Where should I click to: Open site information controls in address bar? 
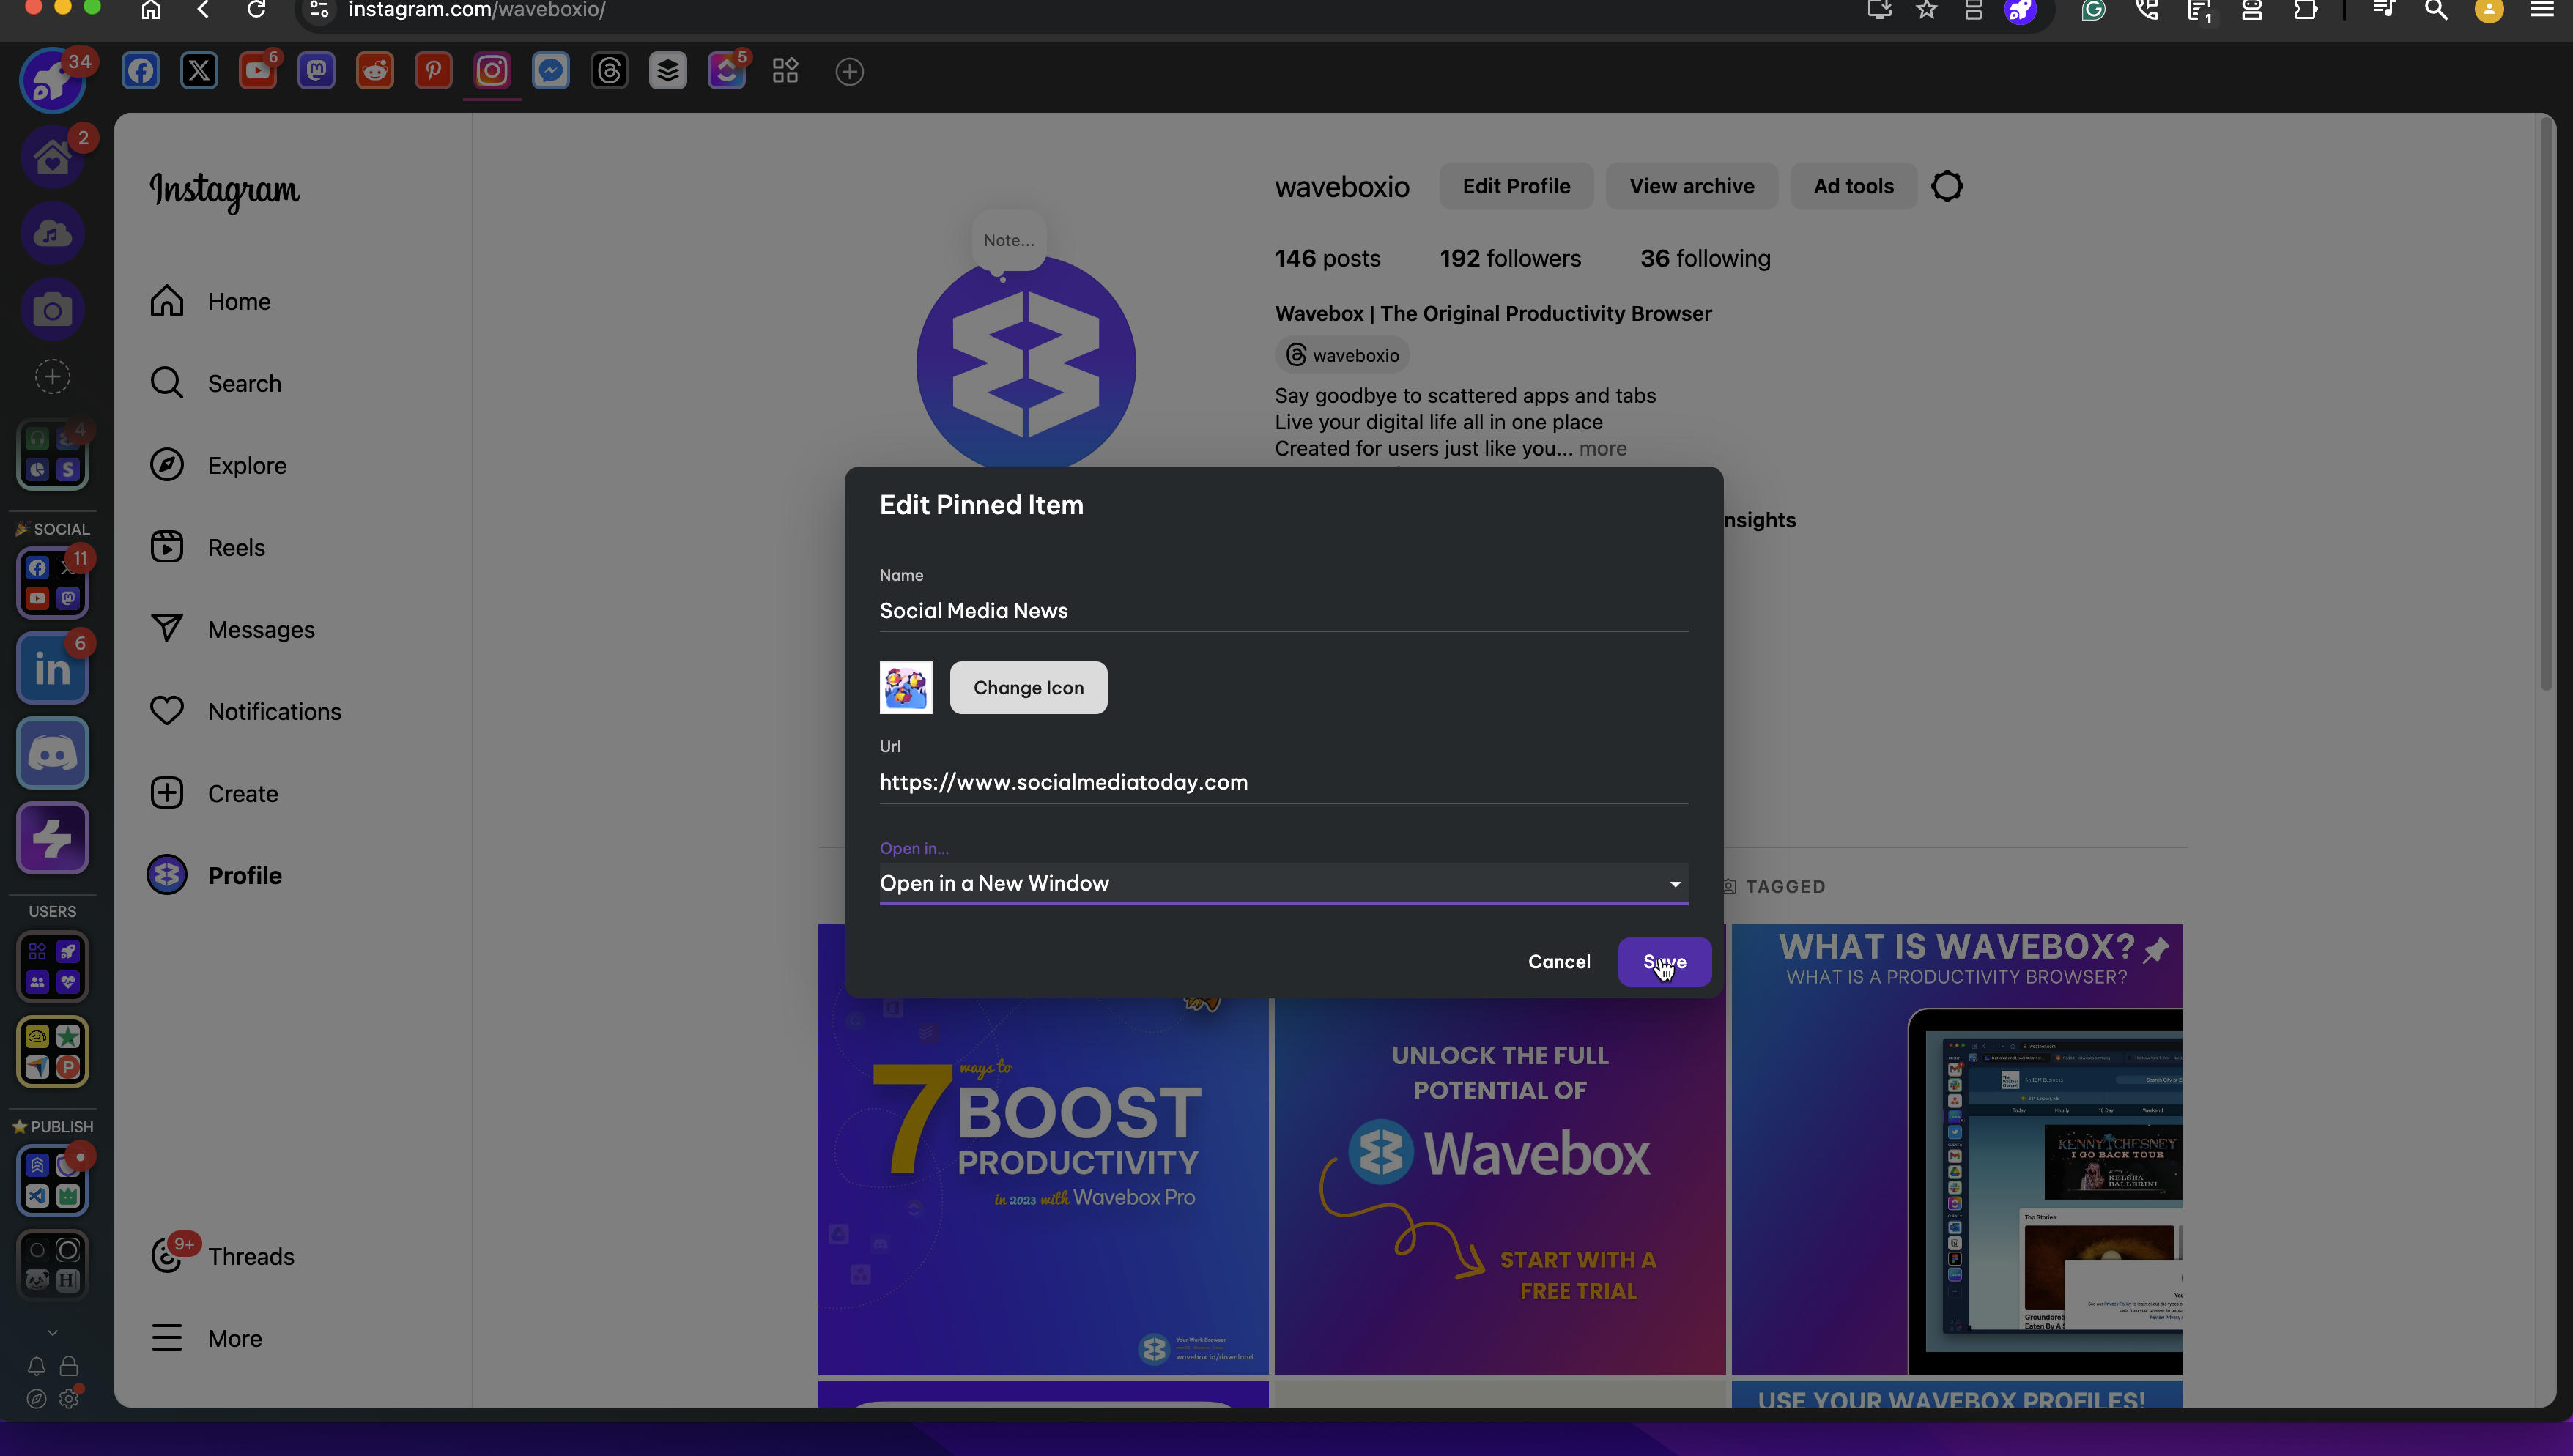[x=319, y=10]
